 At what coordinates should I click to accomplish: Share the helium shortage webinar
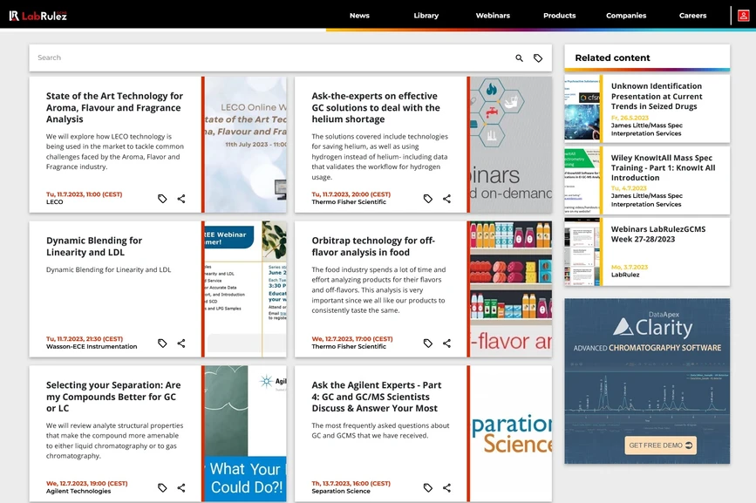pyautogui.click(x=447, y=199)
